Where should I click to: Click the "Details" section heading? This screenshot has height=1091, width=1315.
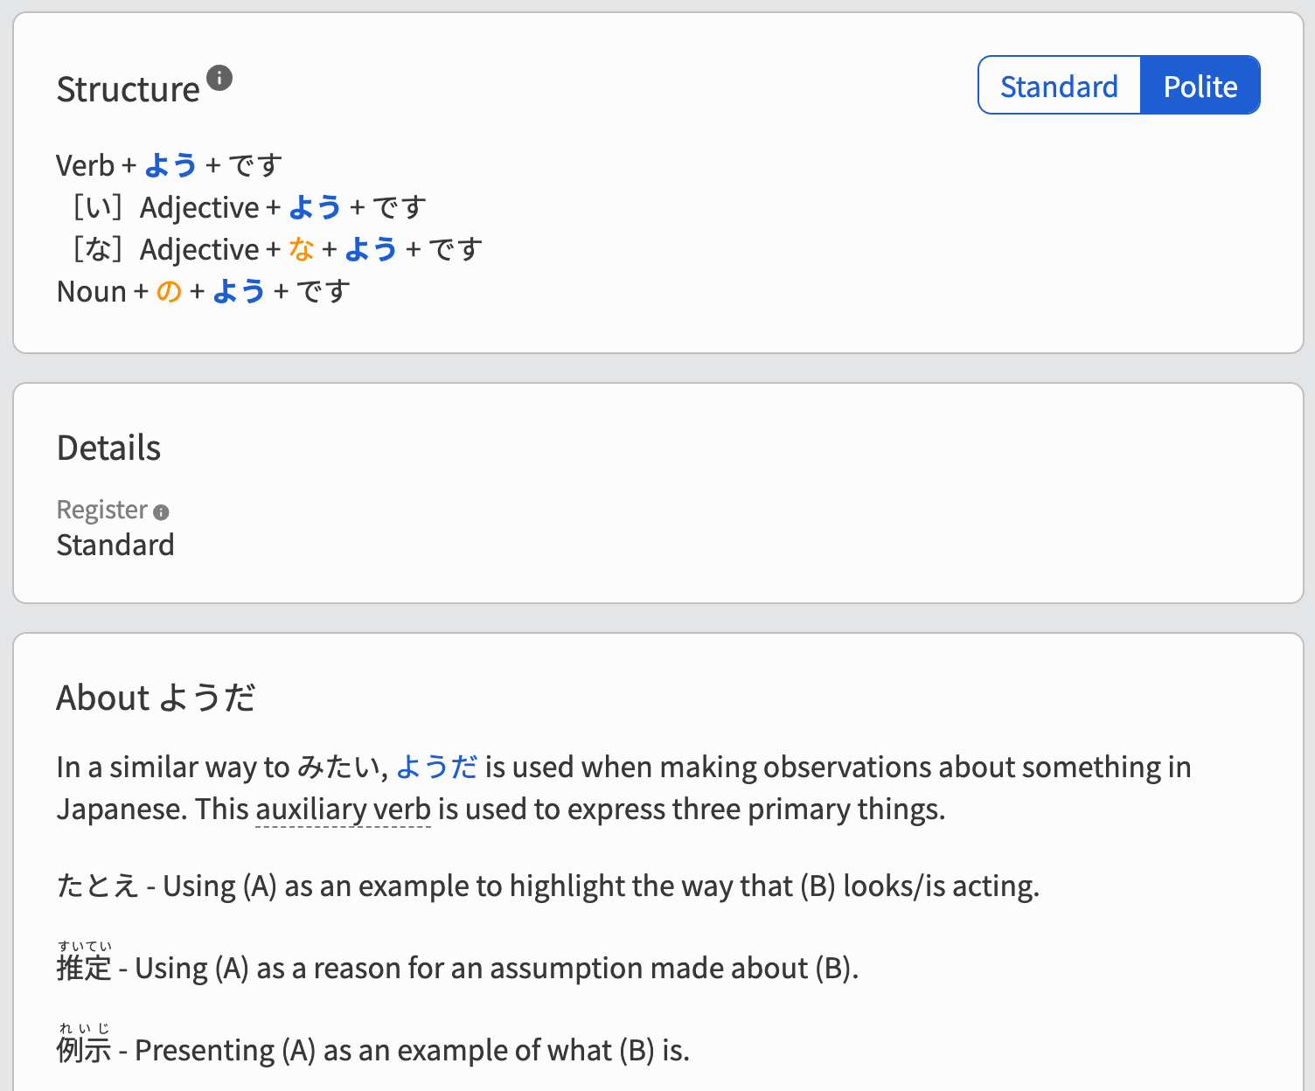point(108,448)
